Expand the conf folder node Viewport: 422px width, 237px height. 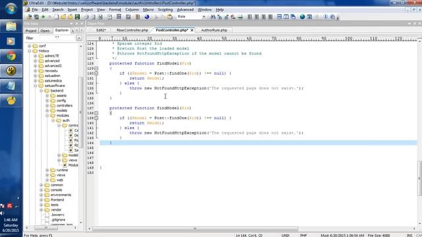29,46
